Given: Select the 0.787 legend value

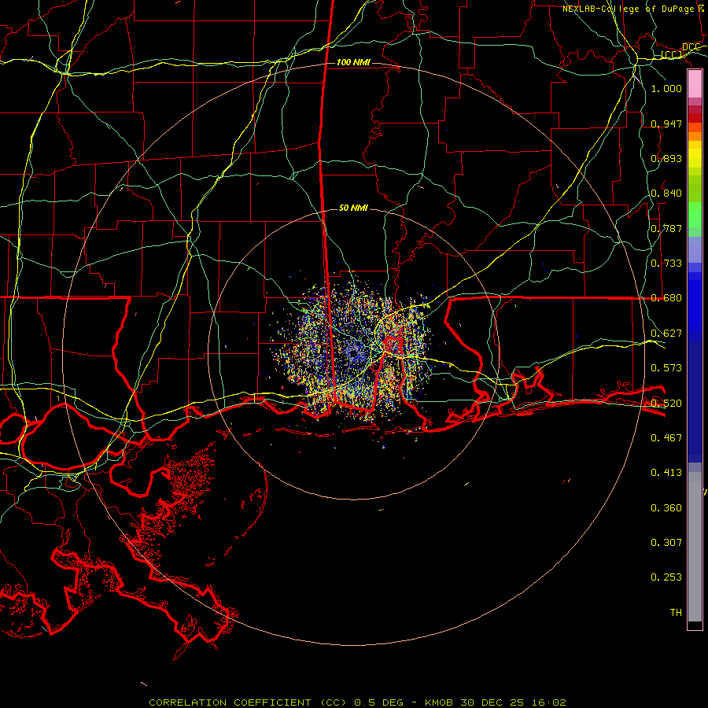Looking at the screenshot, I should pyautogui.click(x=666, y=228).
